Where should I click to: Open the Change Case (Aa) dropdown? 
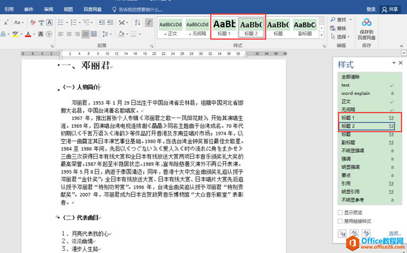(x=19, y=22)
